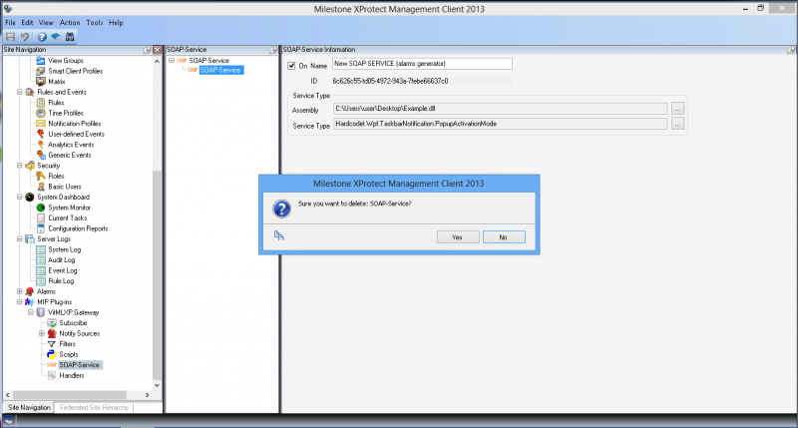Screen dimensions: 798x428
Task: Expand the Notify Sources node
Action: [x=42, y=333]
